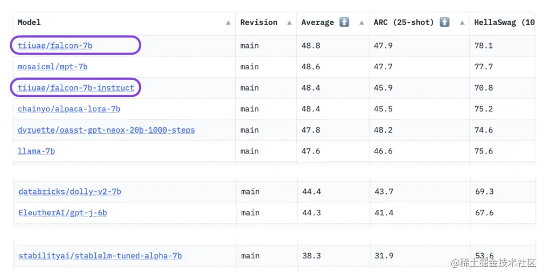The image size is (545, 277).
Task: Select the 75.2 HellaSwag cell for alpaca-lora-7b
Action: tap(502, 109)
